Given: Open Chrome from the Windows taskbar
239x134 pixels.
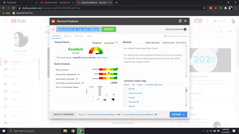Looking at the screenshot, I should [73, 131].
